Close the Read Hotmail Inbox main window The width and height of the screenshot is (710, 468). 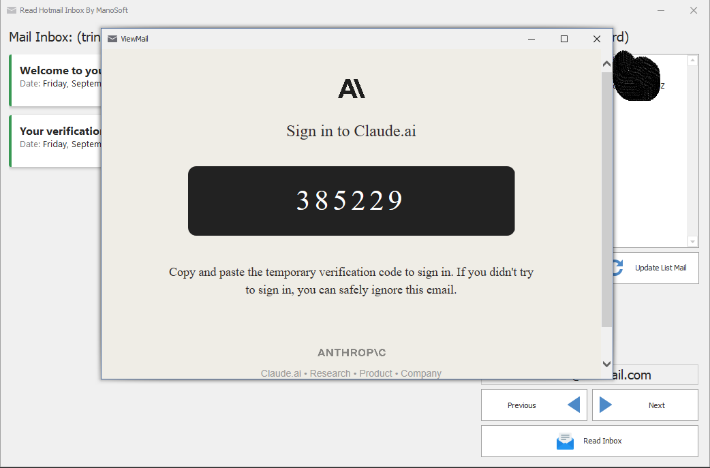(x=694, y=10)
